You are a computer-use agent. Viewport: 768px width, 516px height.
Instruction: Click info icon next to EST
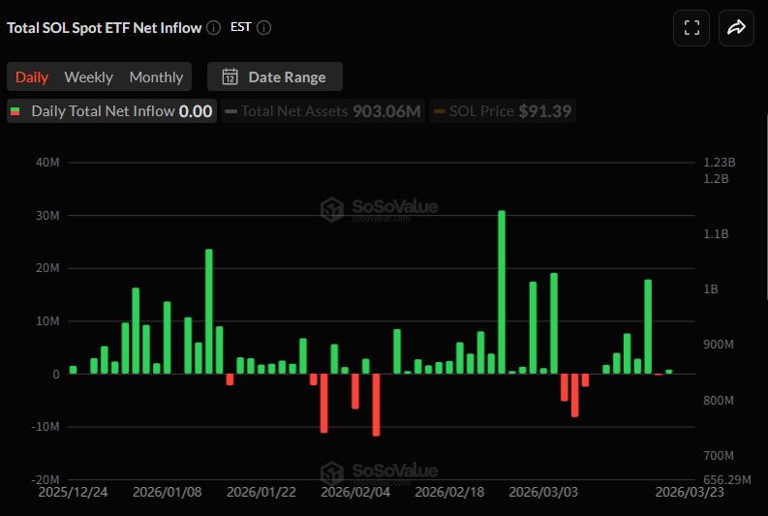point(264,28)
